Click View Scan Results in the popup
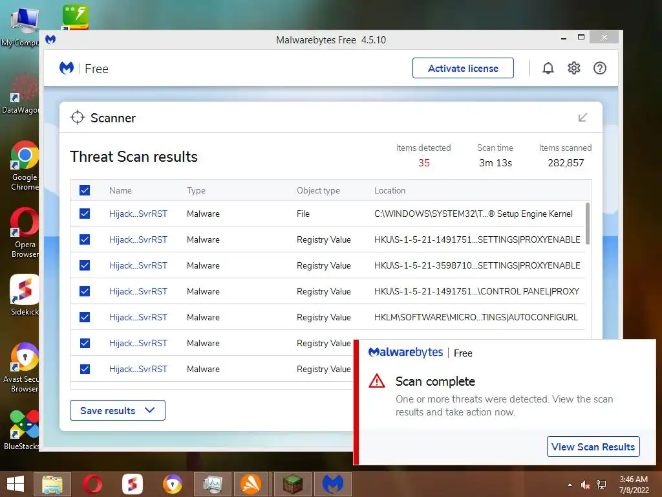 [593, 447]
